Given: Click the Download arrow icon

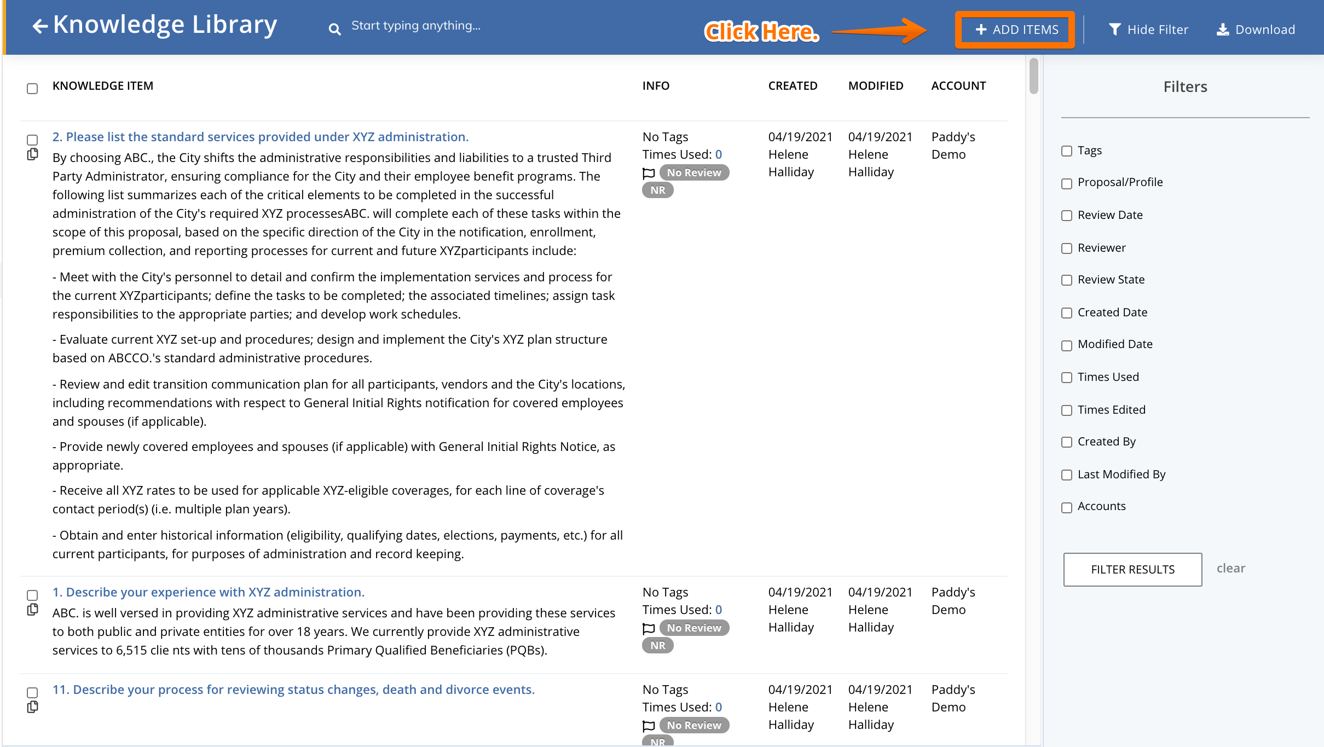Looking at the screenshot, I should click(1223, 30).
